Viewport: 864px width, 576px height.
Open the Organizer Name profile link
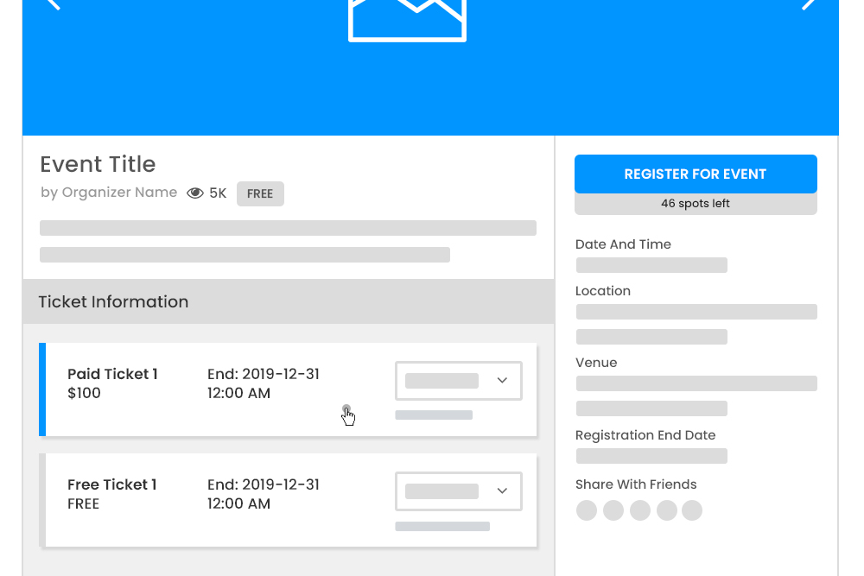119,192
